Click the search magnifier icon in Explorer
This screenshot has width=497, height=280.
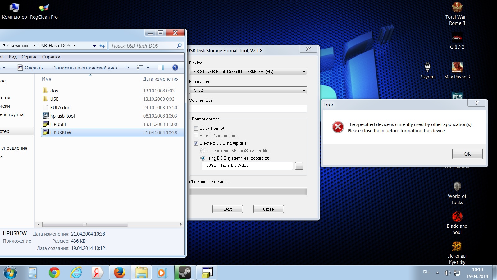179,46
